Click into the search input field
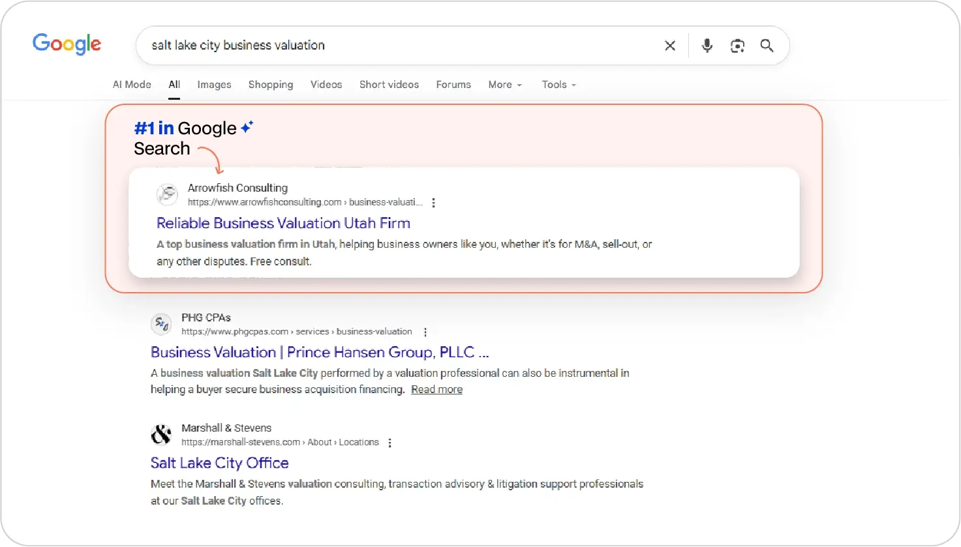961x547 pixels. pos(391,46)
